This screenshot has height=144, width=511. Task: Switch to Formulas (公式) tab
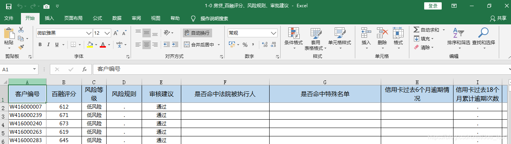click(x=97, y=18)
